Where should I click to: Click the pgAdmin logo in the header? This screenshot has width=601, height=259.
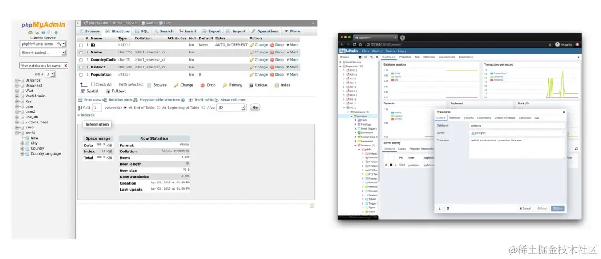point(349,51)
